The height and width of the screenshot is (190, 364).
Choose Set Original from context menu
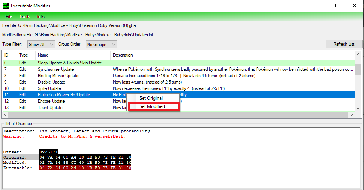(151, 98)
